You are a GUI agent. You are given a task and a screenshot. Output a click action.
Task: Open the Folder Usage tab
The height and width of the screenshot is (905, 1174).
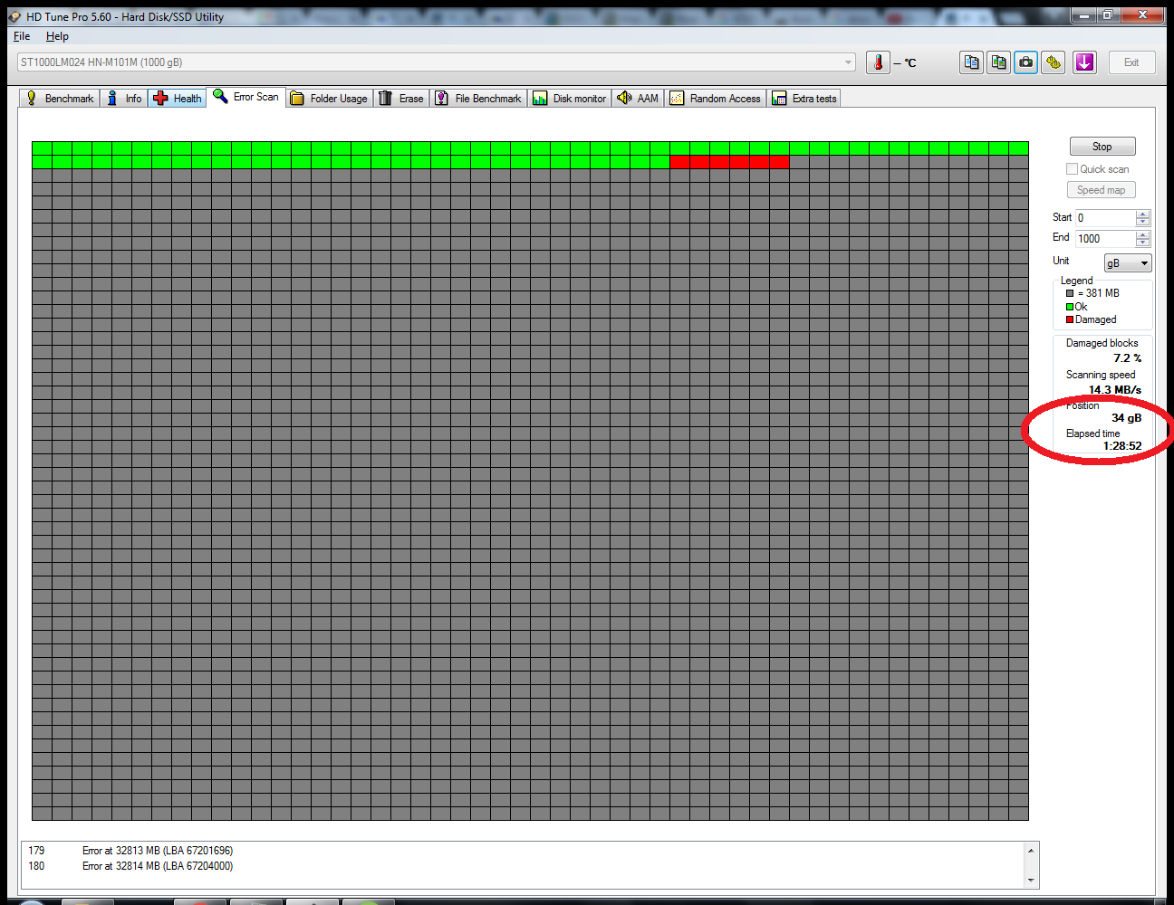coord(330,99)
